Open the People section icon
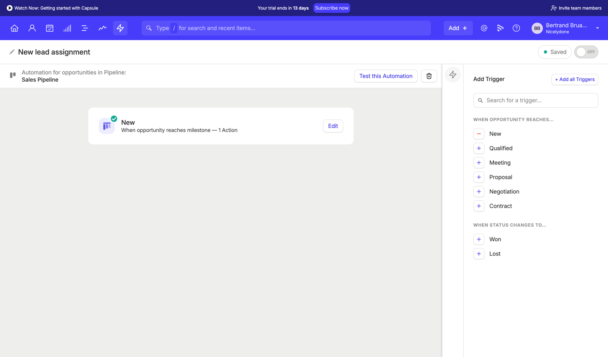 [x=32, y=28]
